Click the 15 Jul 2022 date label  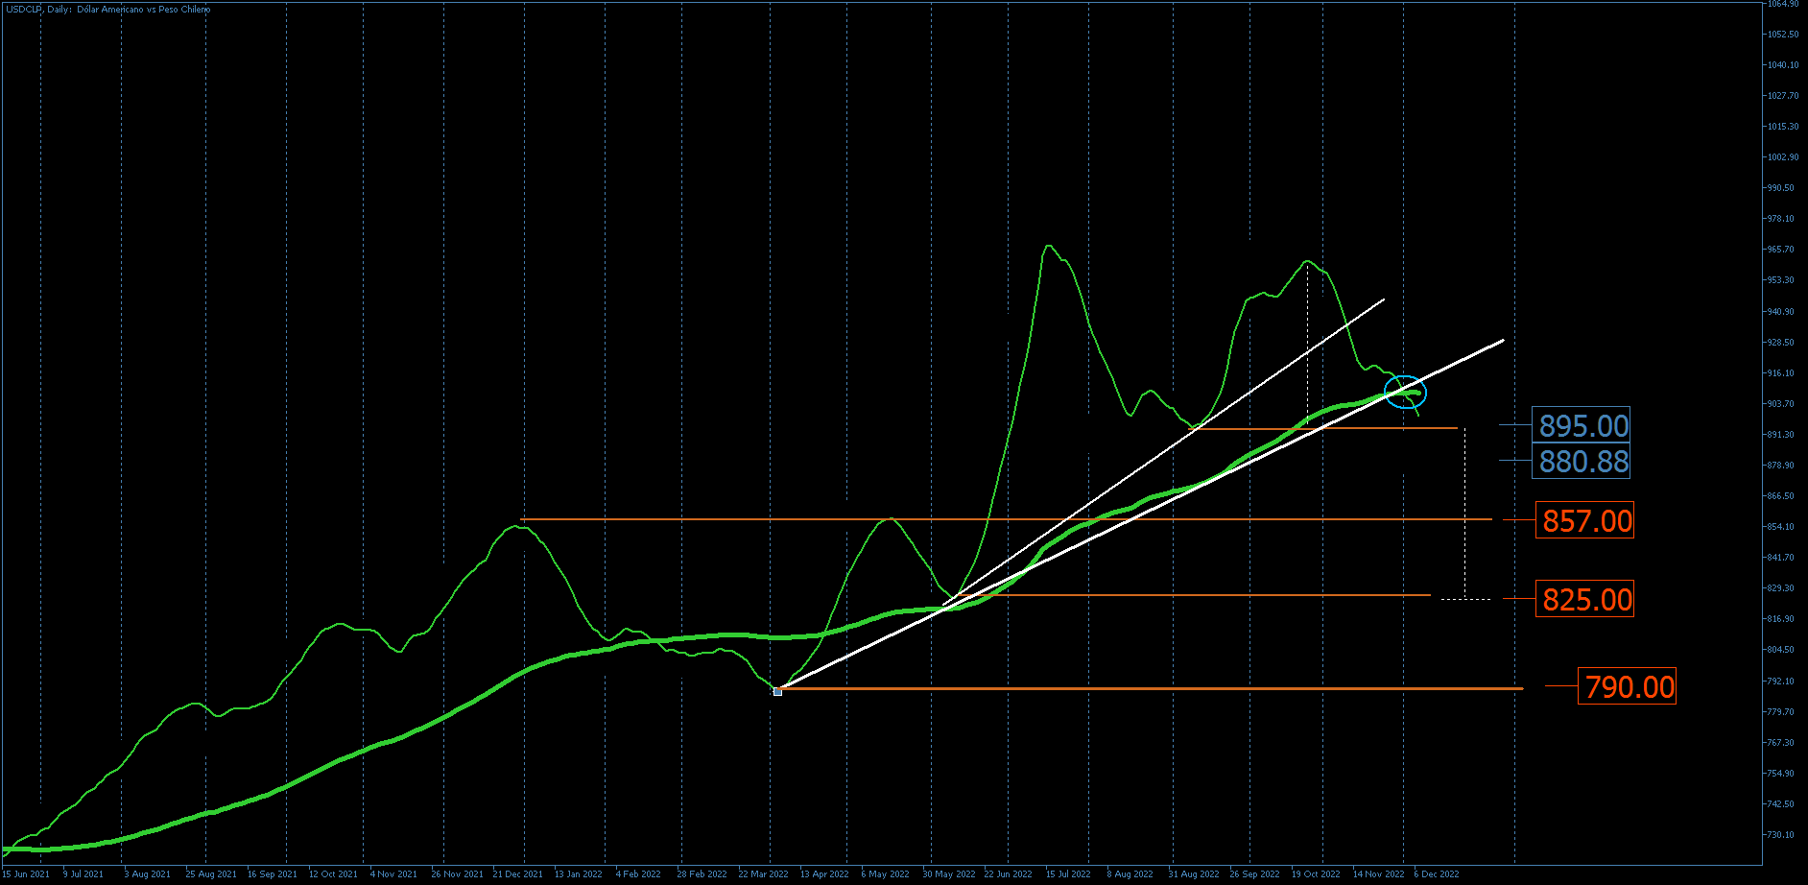click(1068, 874)
